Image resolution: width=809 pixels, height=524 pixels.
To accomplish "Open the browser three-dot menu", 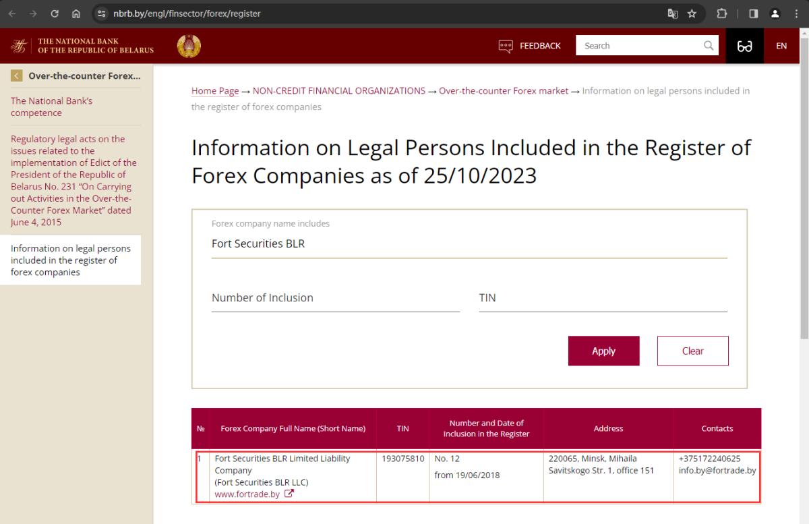I will tap(798, 13).
